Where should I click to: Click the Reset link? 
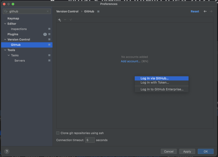click(195, 11)
